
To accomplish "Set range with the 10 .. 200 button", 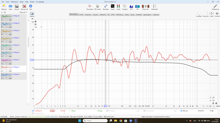I will (x=212, y=97).
